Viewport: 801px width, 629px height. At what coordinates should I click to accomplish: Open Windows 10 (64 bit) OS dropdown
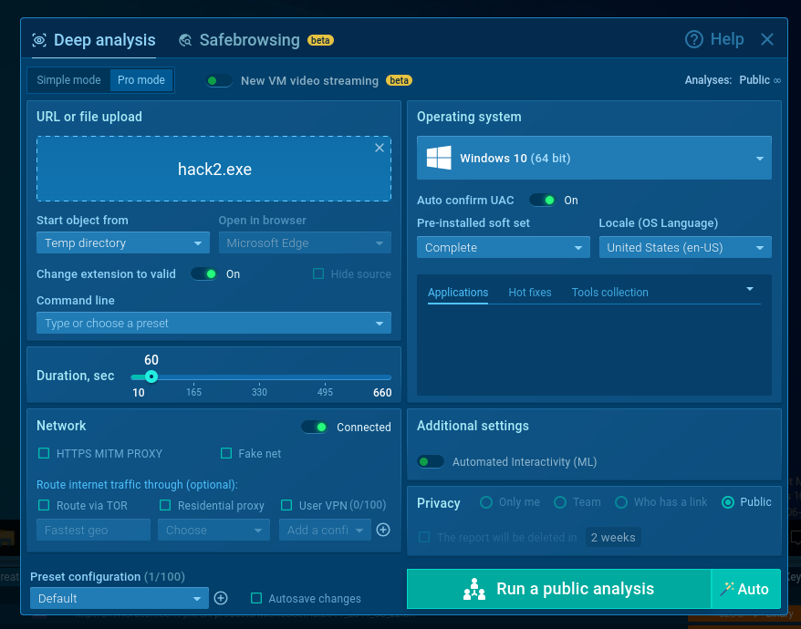[594, 158]
